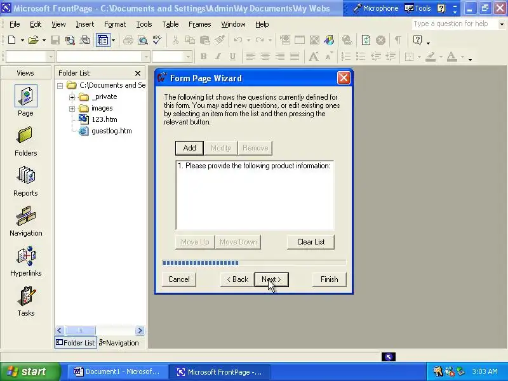508x381 pixels.
Task: Select question 1 product information item
Action: [254, 166]
